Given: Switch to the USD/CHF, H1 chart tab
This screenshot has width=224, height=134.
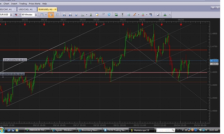Looking at the screenshot, I should pyautogui.click(x=7, y=9).
